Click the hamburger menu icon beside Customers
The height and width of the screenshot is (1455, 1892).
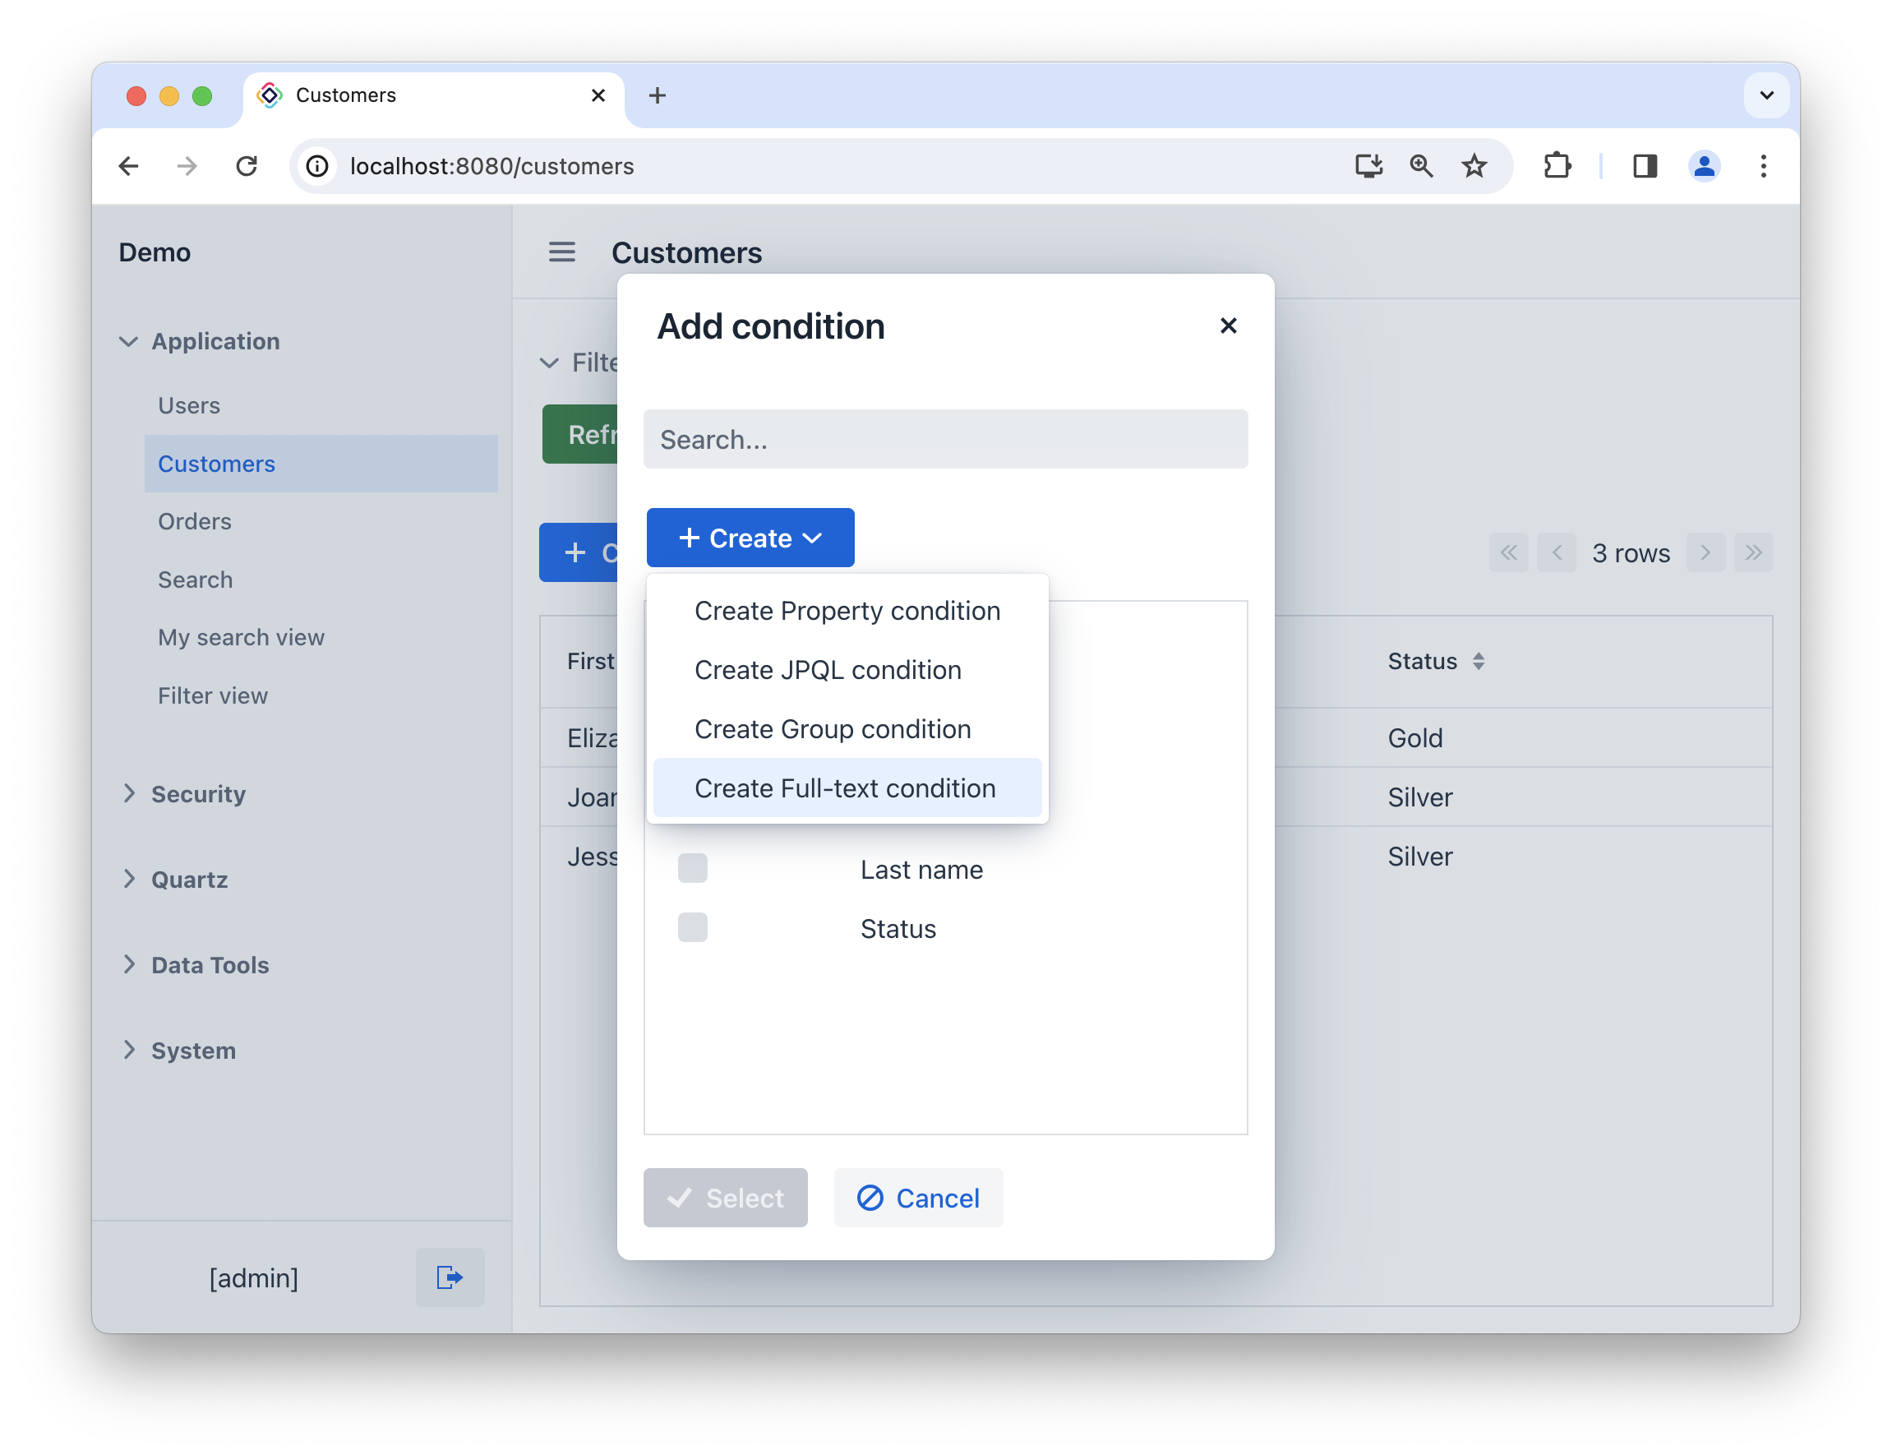pos(562,252)
